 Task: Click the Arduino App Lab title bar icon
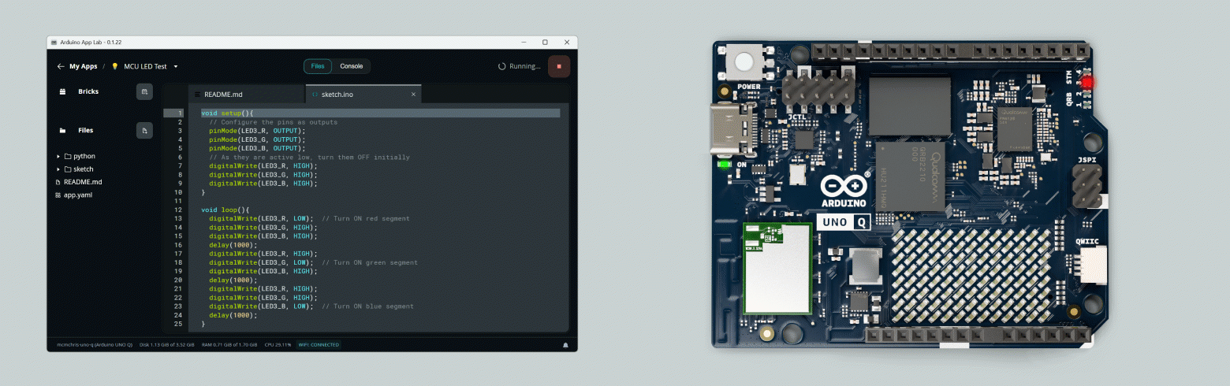click(54, 42)
